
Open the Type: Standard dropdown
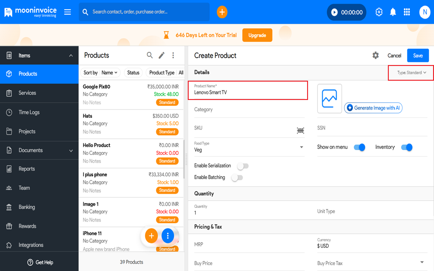click(411, 73)
